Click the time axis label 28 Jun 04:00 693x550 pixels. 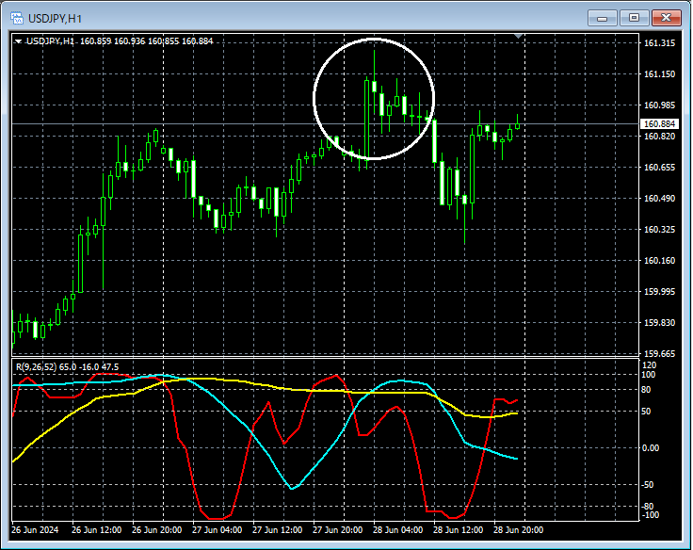click(397, 529)
